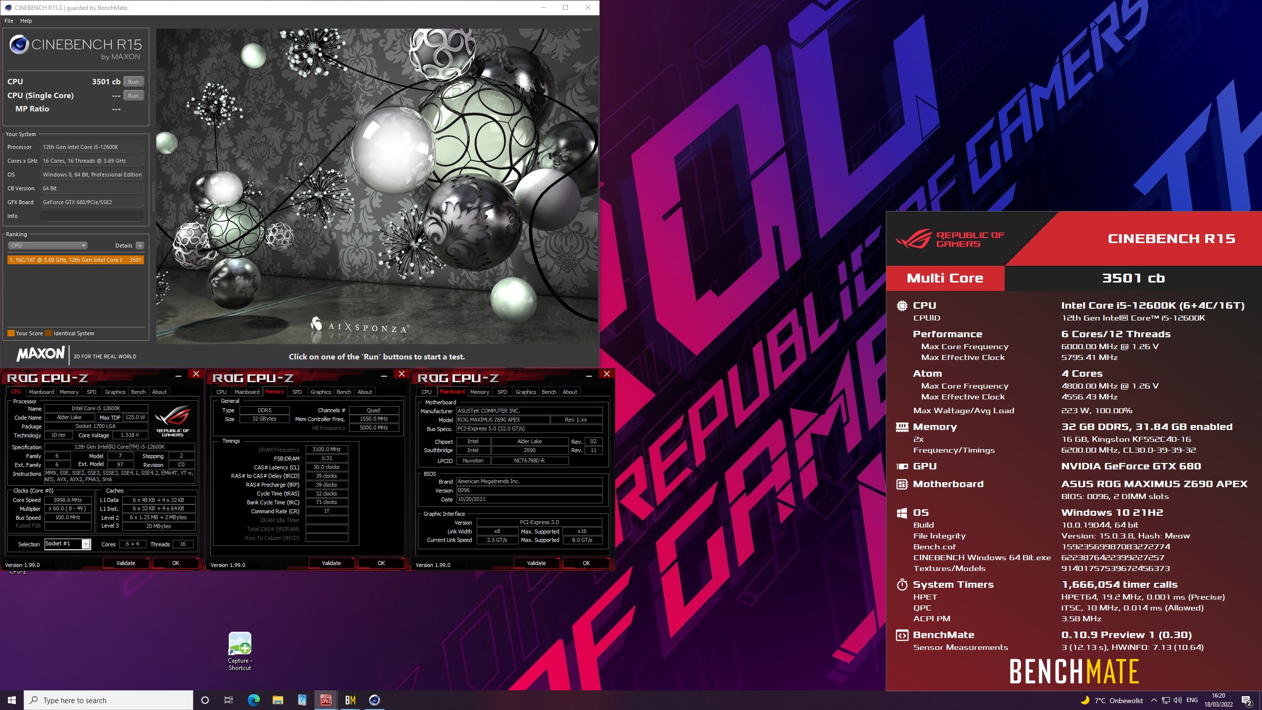Open Bench tab in first CPU-Z window

pyautogui.click(x=139, y=392)
